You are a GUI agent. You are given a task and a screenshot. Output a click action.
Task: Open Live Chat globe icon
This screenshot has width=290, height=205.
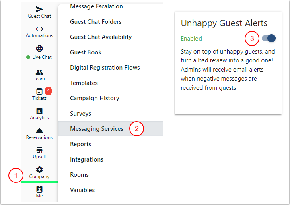[39, 49]
